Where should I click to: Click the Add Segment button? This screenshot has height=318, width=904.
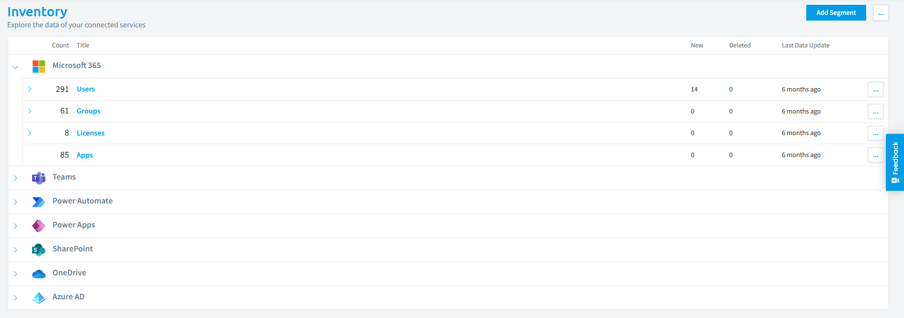[836, 13]
